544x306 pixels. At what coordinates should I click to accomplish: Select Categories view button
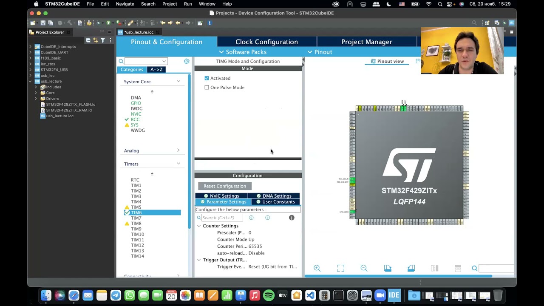pos(132,69)
